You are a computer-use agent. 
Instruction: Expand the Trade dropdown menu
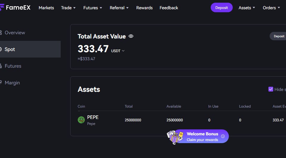(x=68, y=8)
